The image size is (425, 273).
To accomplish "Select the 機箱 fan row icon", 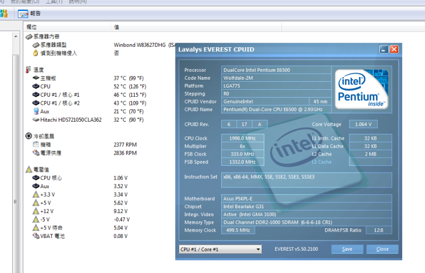I will (36, 144).
